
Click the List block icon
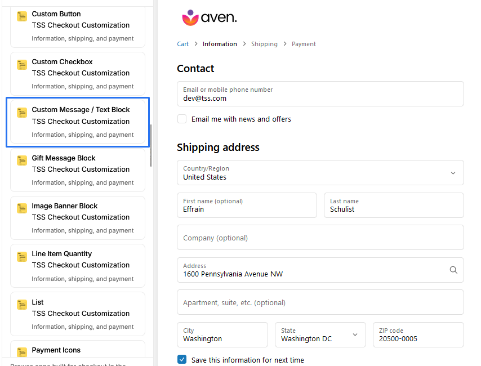[22, 305]
